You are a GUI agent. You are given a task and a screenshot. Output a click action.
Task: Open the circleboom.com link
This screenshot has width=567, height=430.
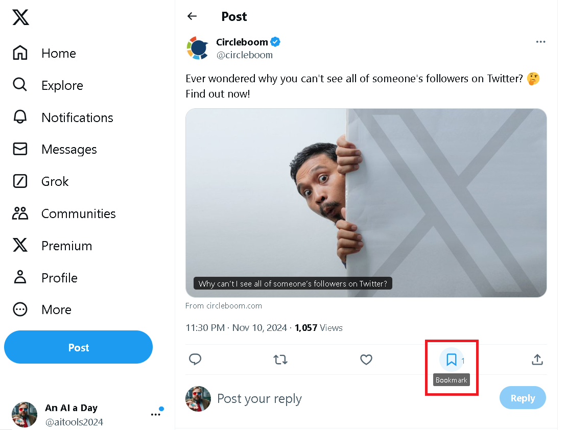click(x=224, y=305)
